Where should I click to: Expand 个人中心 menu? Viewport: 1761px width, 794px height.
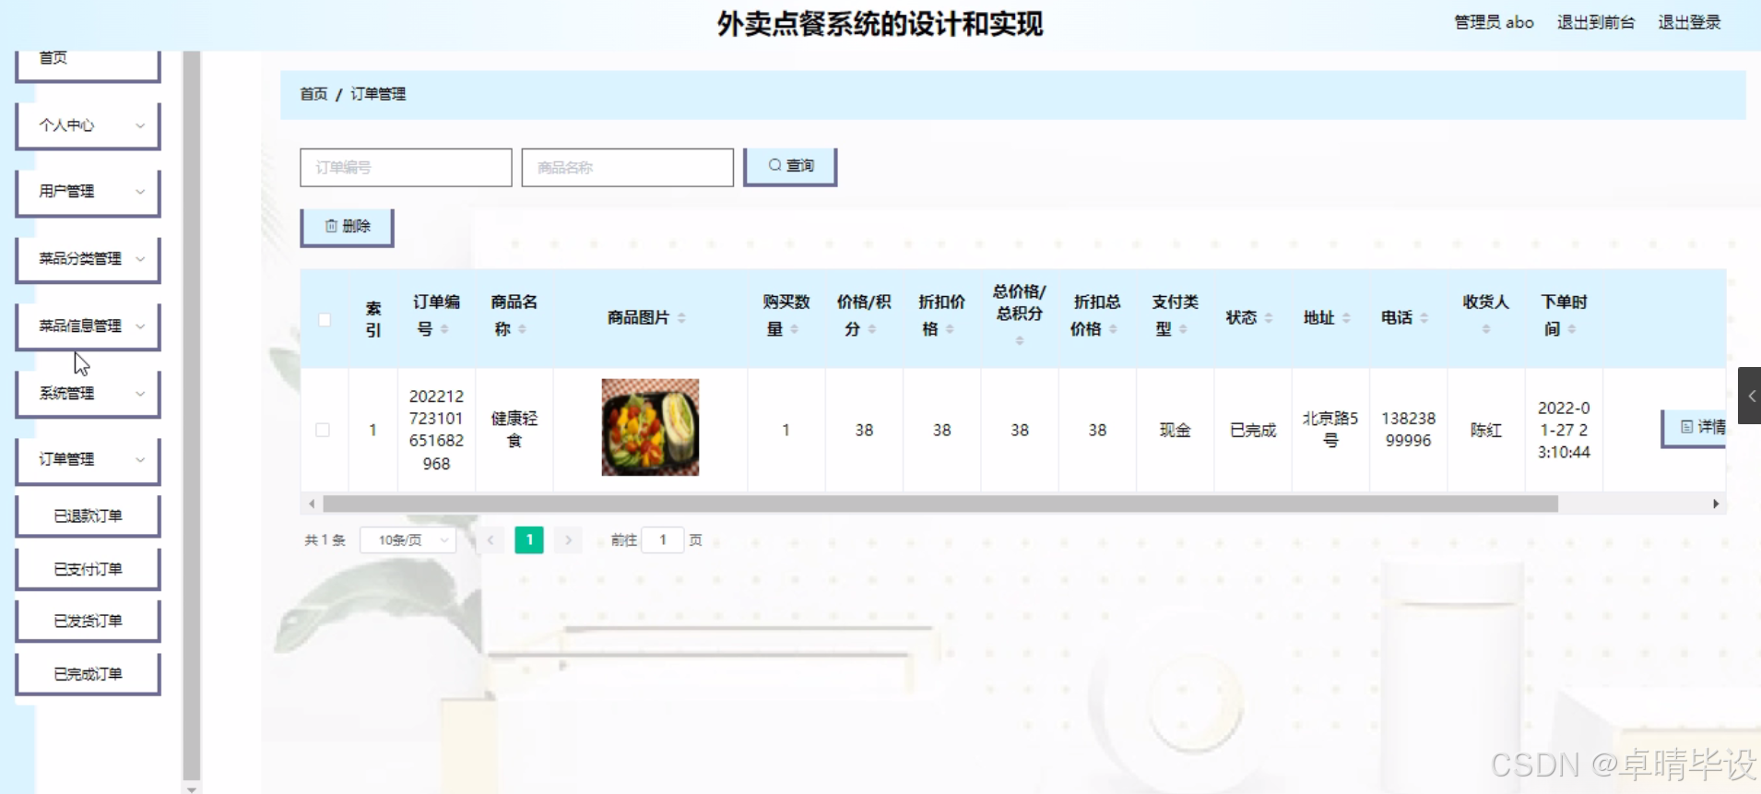[89, 125]
